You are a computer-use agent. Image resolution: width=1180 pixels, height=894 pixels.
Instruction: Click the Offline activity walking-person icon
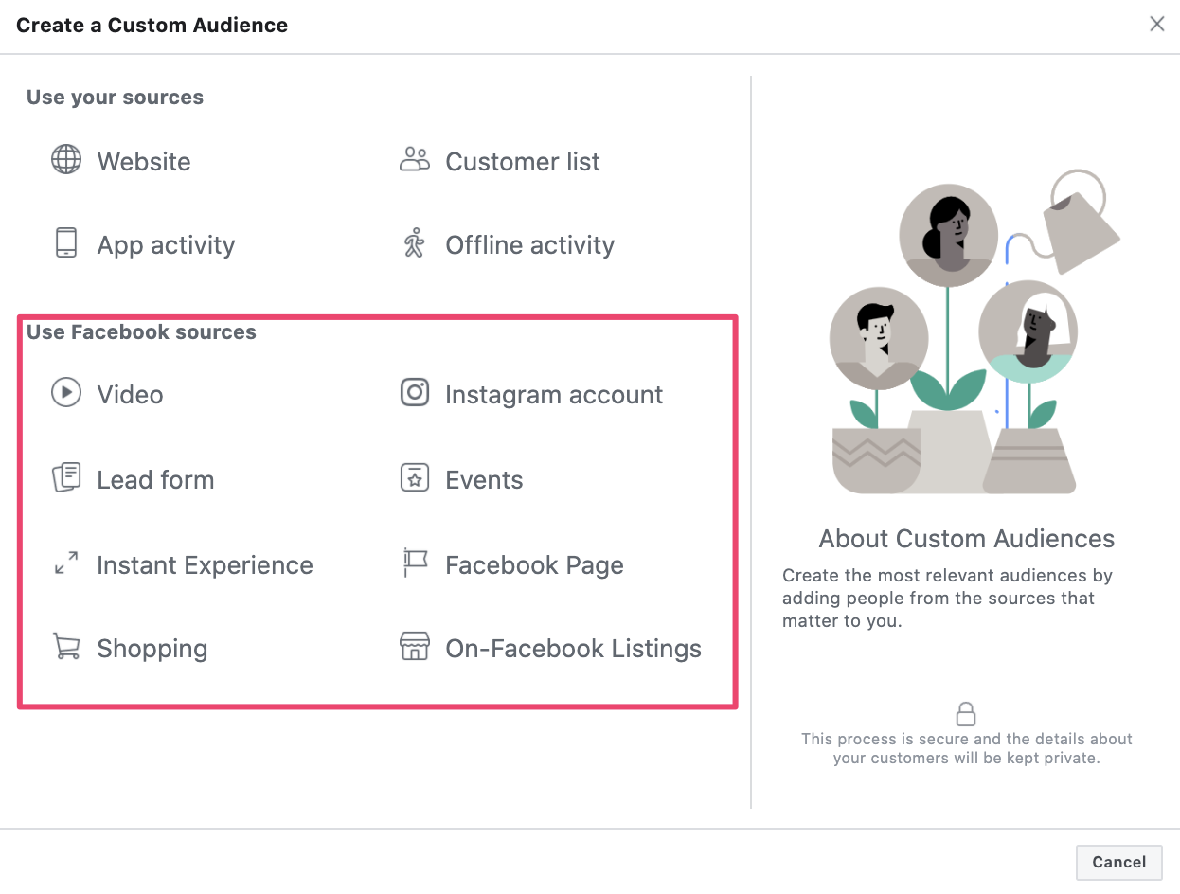click(x=414, y=244)
